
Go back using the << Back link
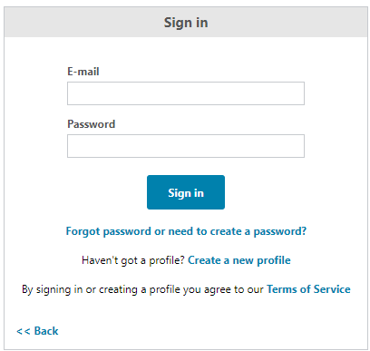pos(37,331)
